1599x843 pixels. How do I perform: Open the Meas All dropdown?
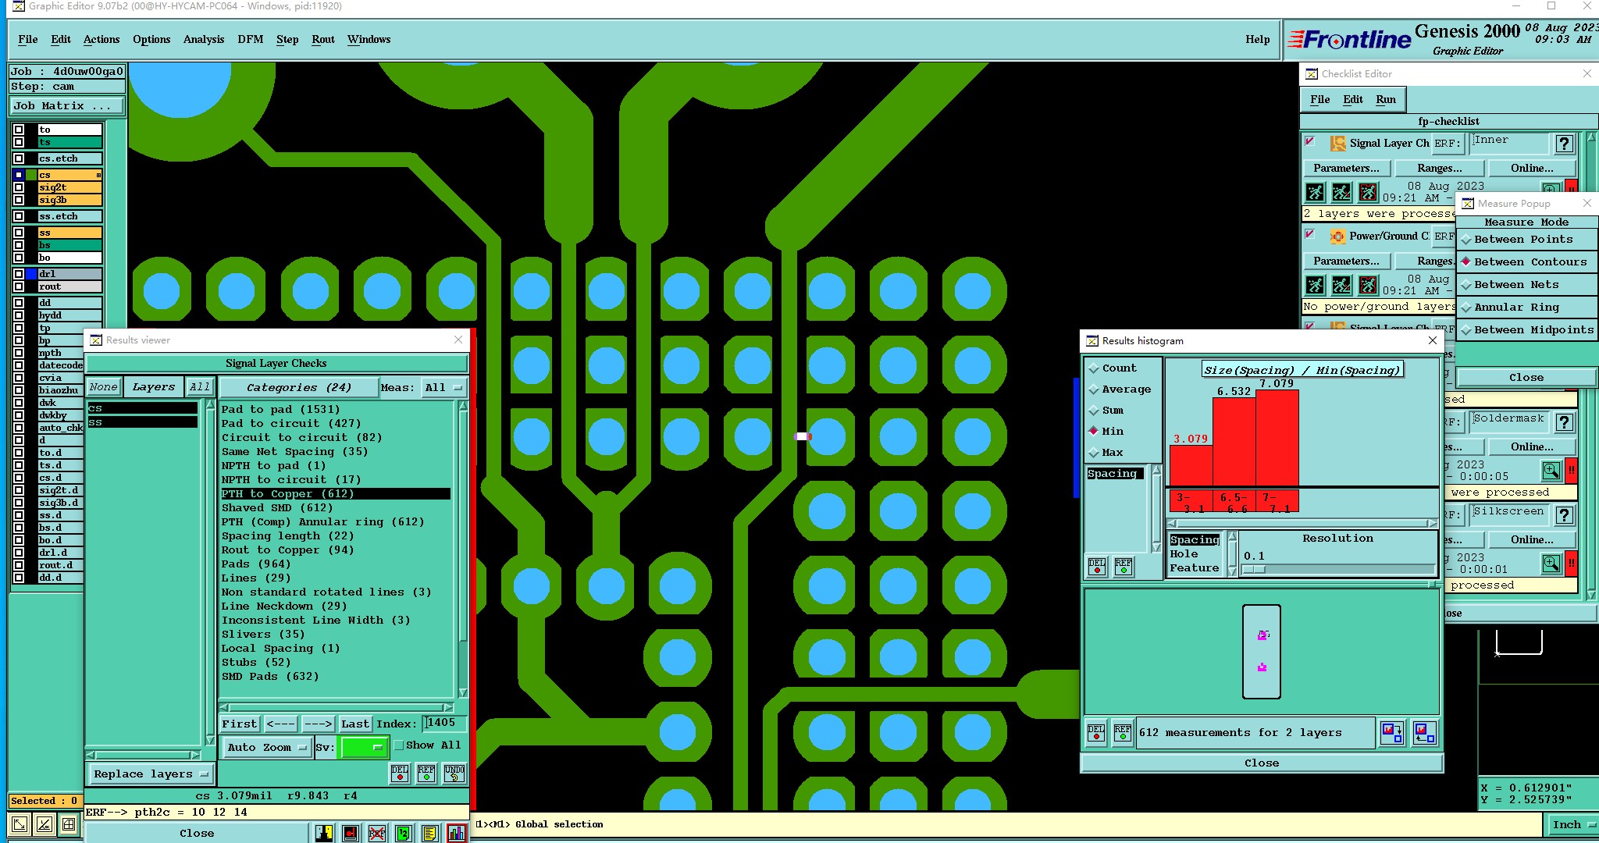[443, 388]
